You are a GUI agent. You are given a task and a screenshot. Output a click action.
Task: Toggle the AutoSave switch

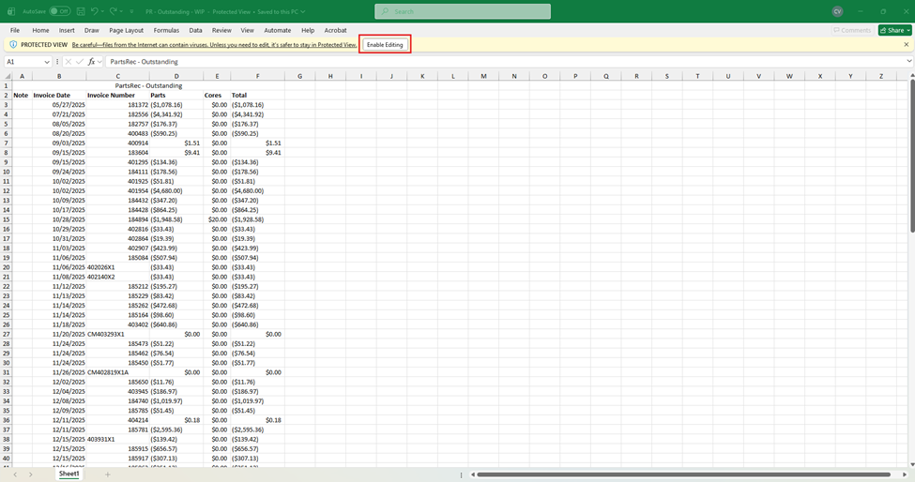59,11
